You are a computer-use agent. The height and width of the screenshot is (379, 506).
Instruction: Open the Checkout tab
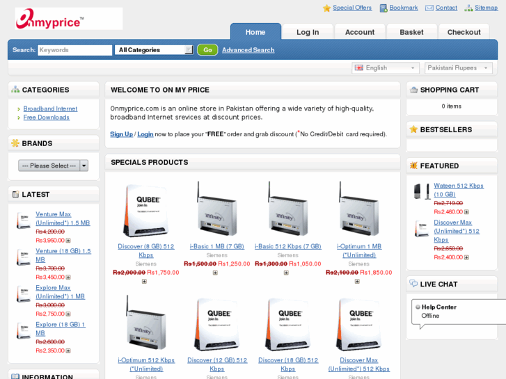tap(464, 32)
